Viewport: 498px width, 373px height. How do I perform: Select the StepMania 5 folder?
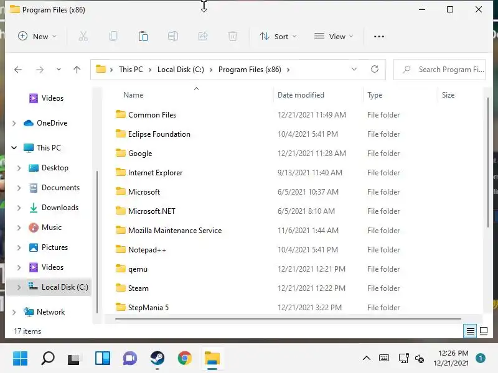coord(148,308)
